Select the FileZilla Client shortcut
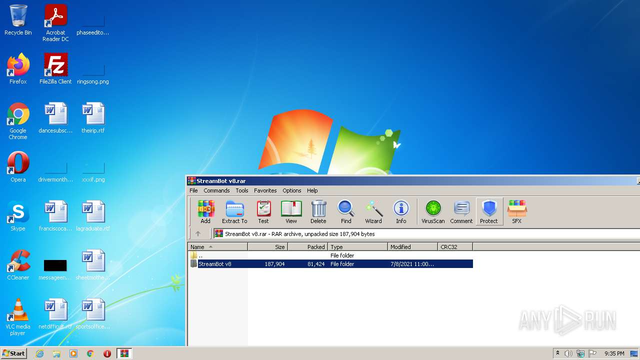The width and height of the screenshot is (640, 360). coord(55,68)
